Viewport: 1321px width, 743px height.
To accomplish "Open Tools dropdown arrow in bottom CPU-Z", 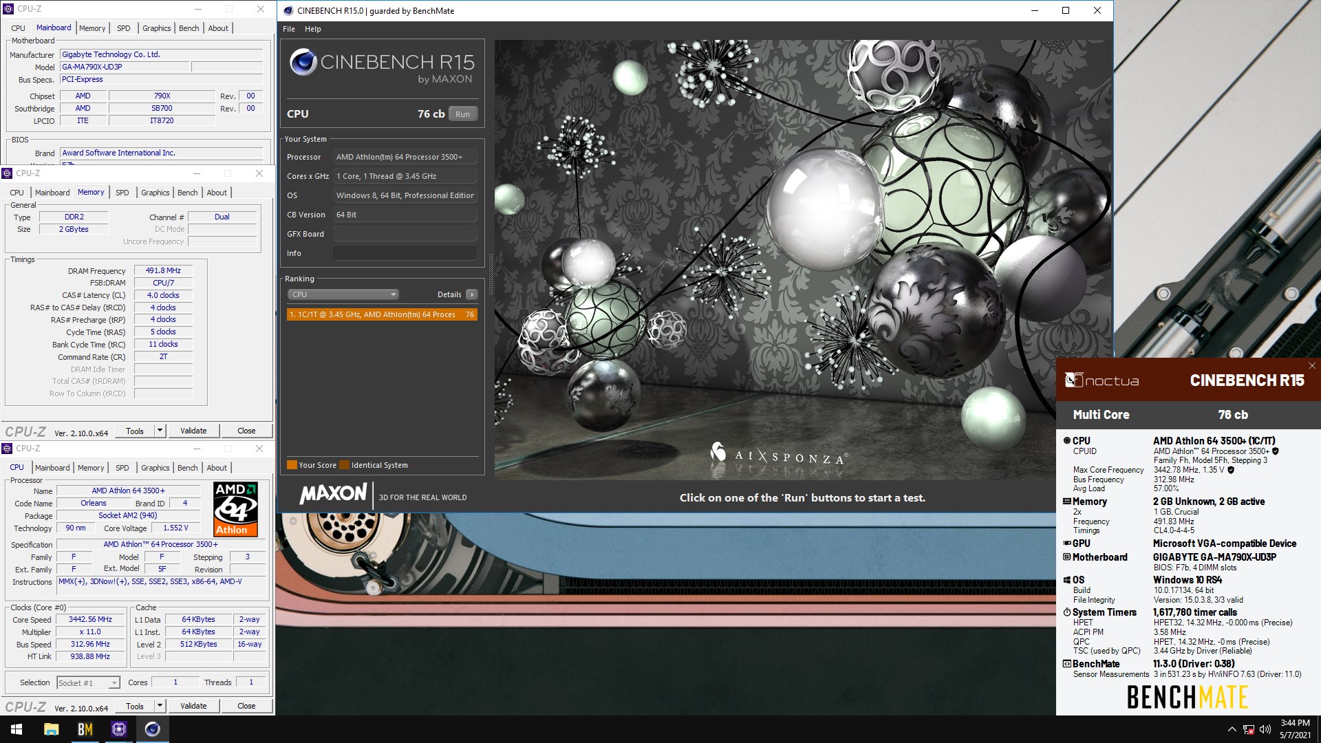I will [x=160, y=706].
